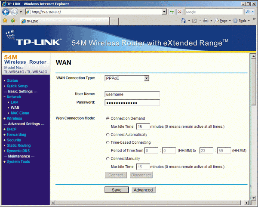This screenshot has width=258, height=207.
Task: Select Connect Manually radio button
Action: click(x=108, y=158)
